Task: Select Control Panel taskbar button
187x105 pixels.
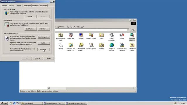Action: coord(32,103)
